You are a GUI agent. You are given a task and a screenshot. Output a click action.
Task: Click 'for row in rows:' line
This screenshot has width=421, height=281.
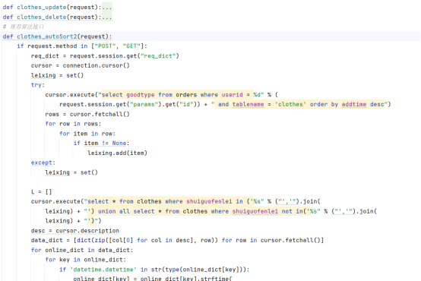(73, 124)
